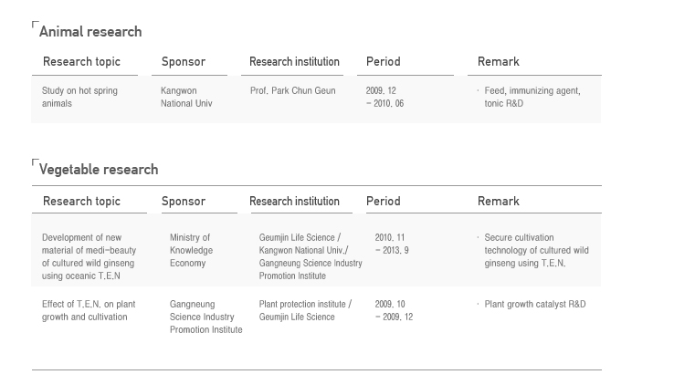Select Sponsor header in Animal research table
This screenshot has width=674, height=385.
[x=184, y=62]
